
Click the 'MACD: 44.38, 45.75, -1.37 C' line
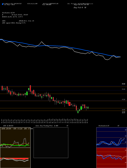(x=12, y=17)
